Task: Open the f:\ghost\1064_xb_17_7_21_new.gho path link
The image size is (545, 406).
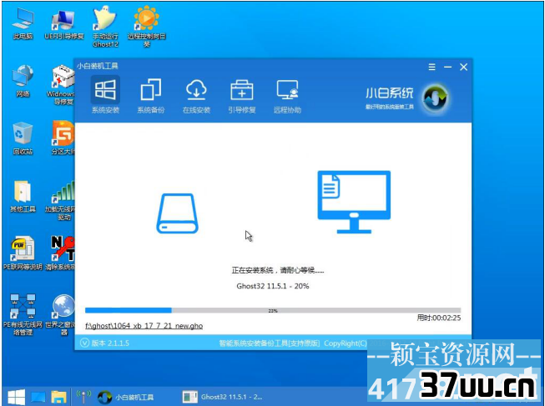Action: tap(144, 326)
